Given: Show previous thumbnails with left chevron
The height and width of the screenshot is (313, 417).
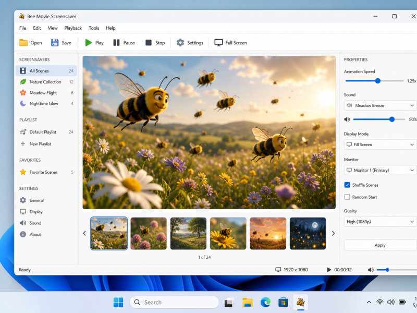Looking at the screenshot, I should (84, 233).
